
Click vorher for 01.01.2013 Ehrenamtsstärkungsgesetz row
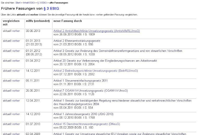(16, 41)
